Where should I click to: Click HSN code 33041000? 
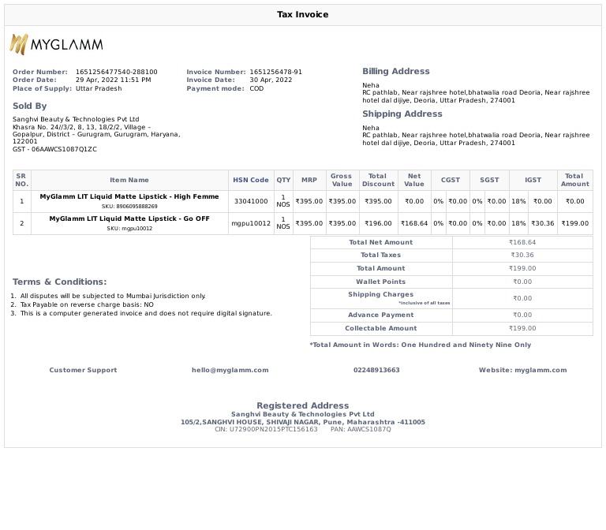click(x=251, y=201)
